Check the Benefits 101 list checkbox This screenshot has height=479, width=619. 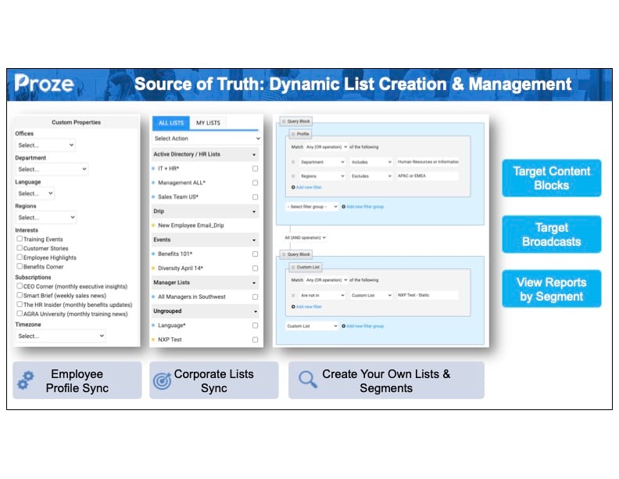pyautogui.click(x=255, y=254)
